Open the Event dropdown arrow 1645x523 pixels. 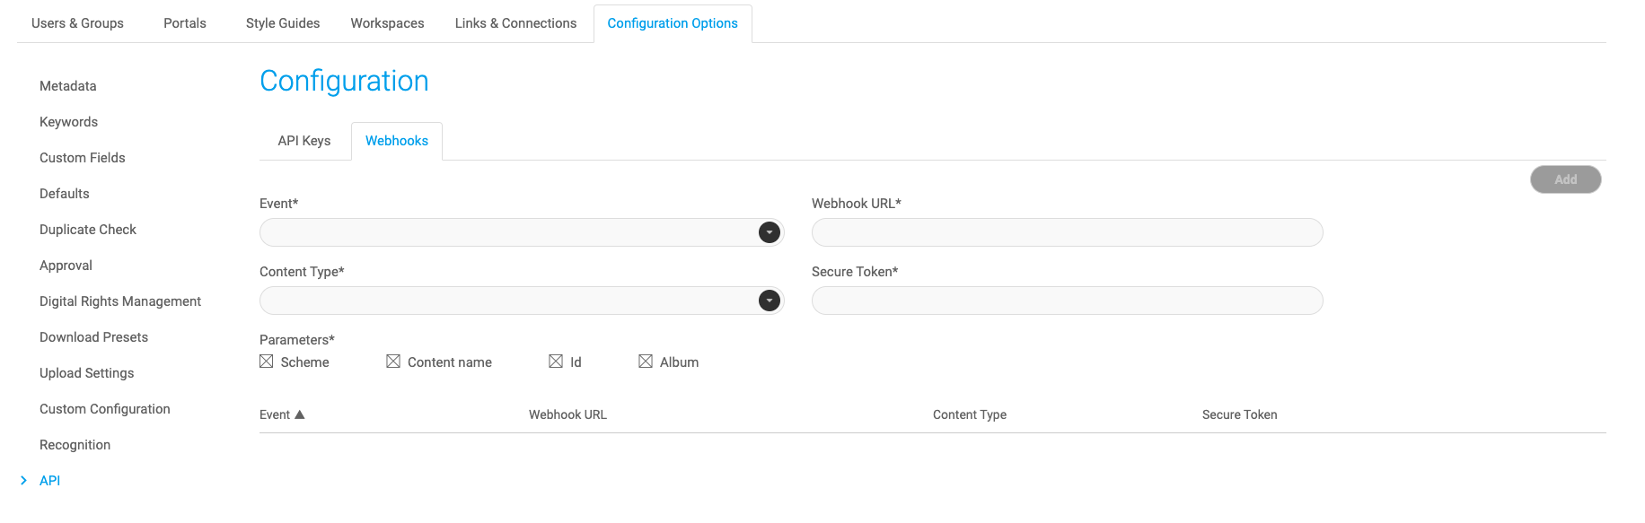tap(770, 232)
